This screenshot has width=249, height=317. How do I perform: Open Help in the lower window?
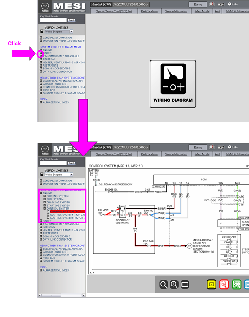pyautogui.click(x=233, y=147)
